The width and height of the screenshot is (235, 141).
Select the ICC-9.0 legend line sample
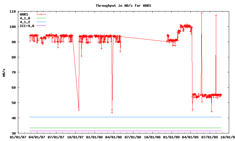tap(41, 26)
